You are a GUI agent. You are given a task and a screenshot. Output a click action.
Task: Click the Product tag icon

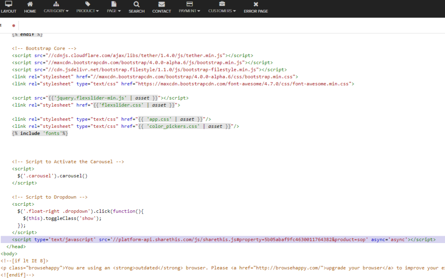coord(87,4)
